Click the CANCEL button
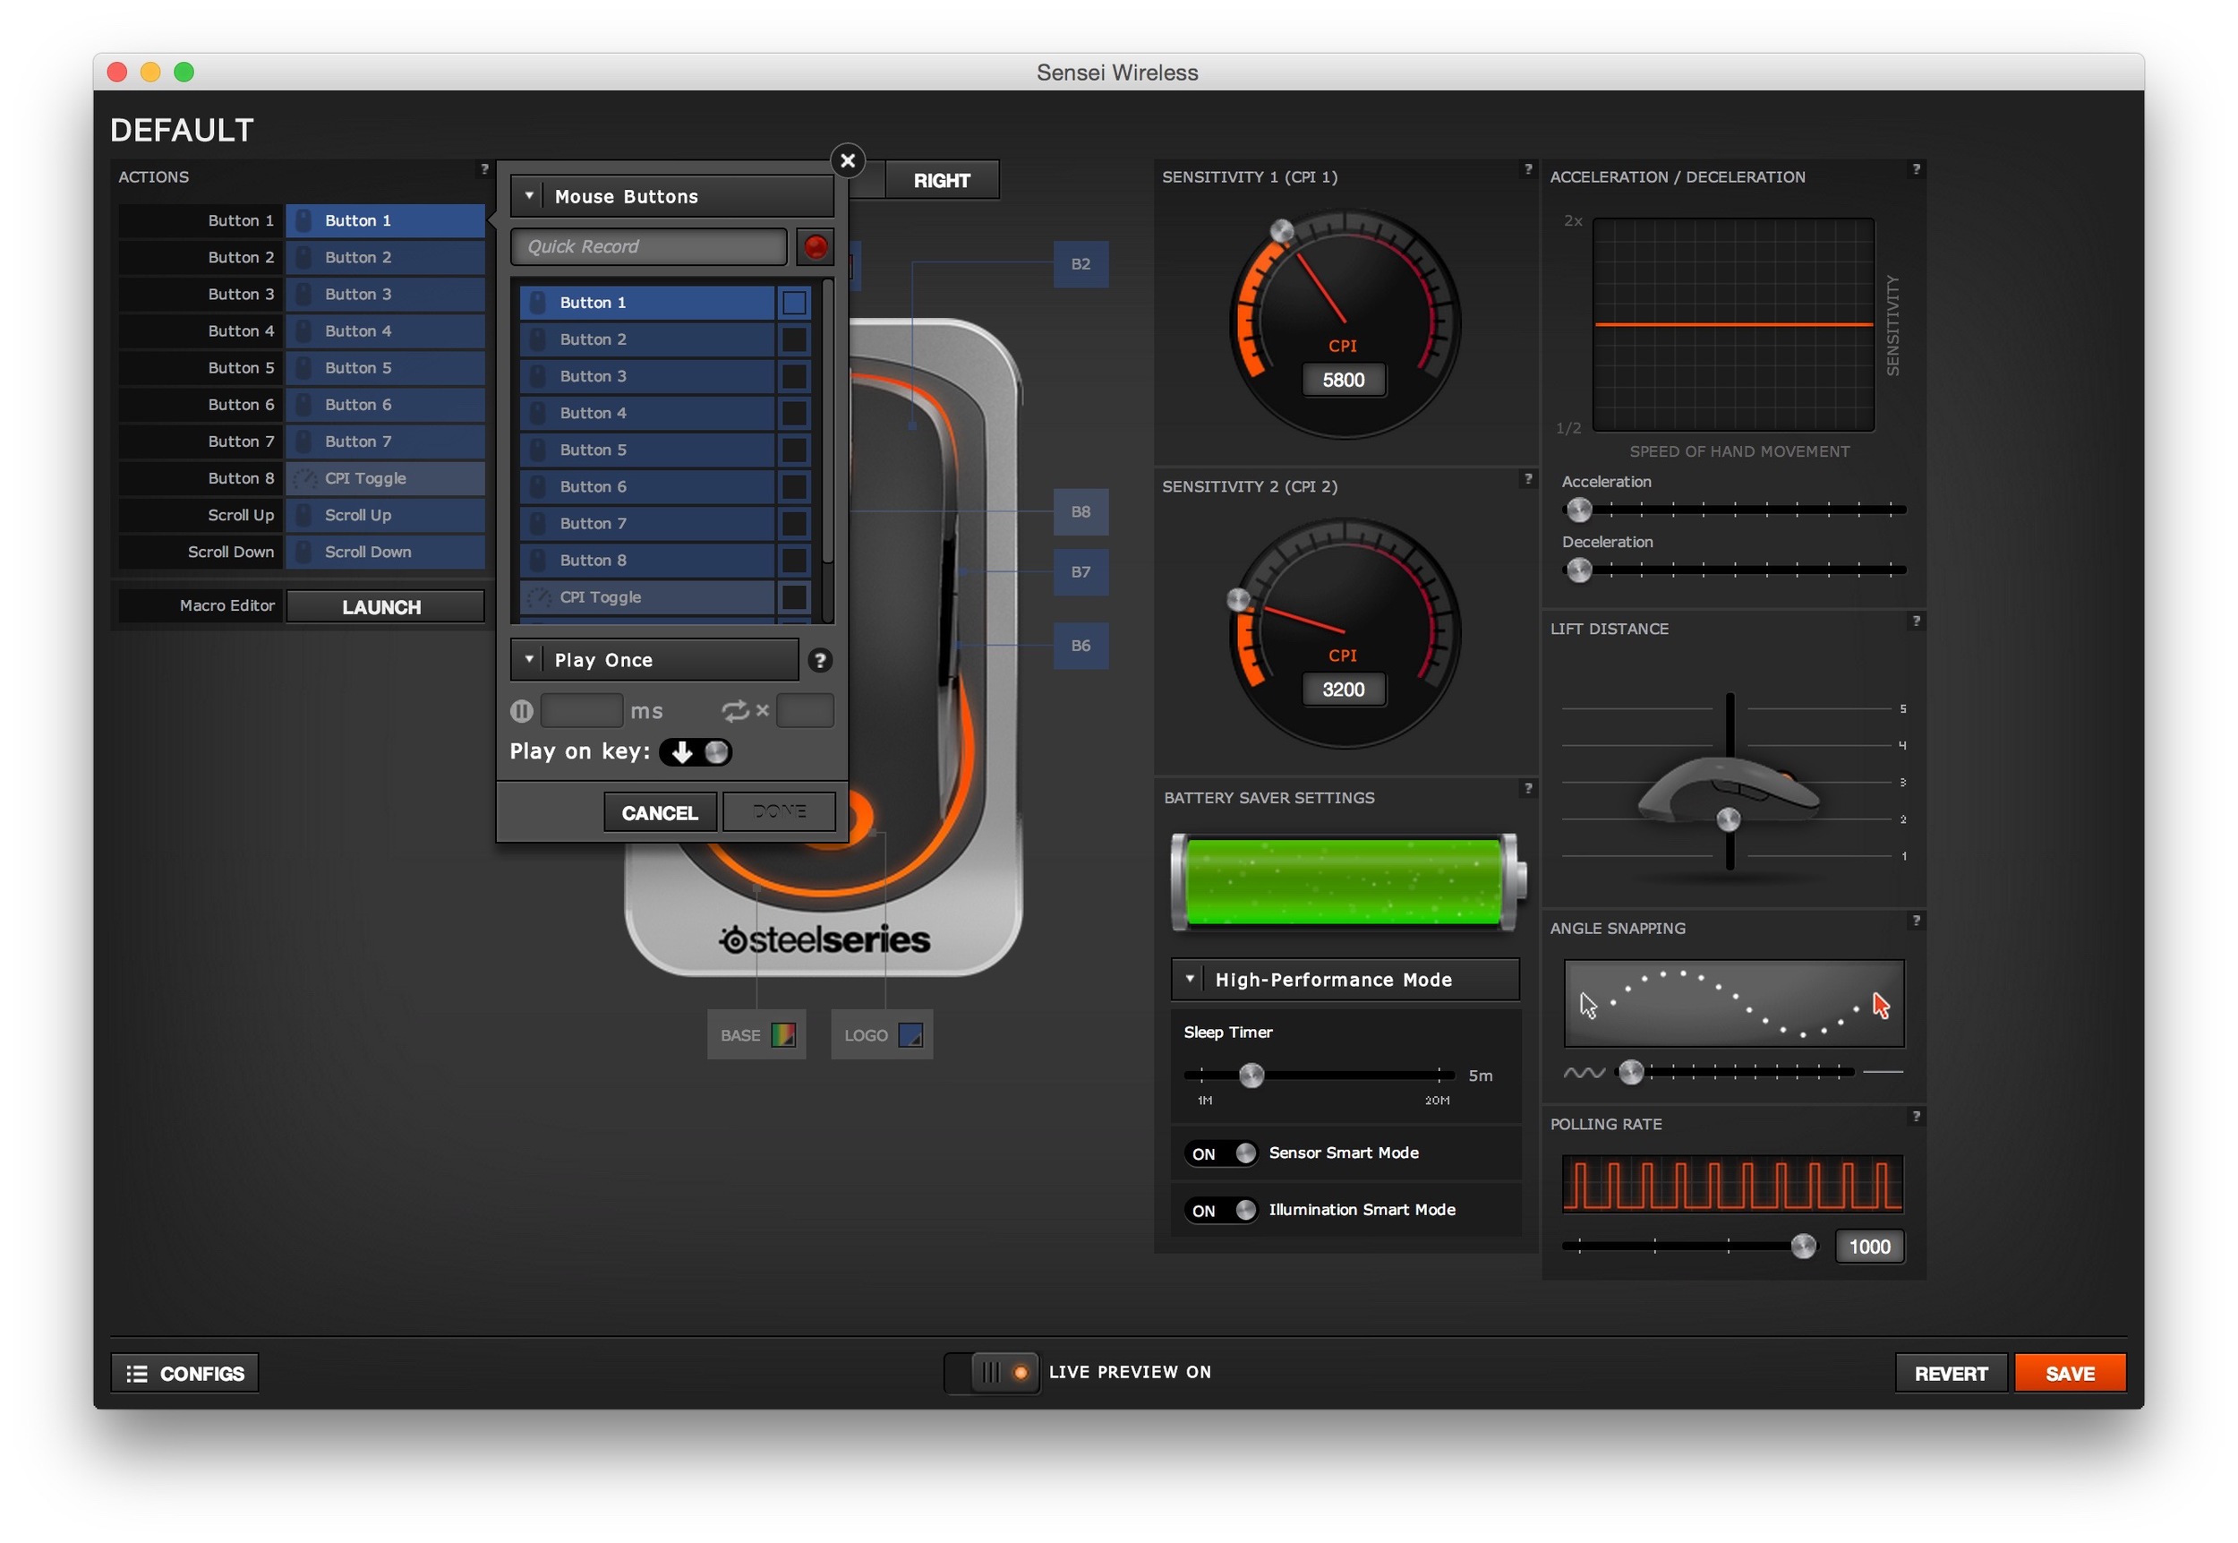The width and height of the screenshot is (2238, 1543). click(x=660, y=812)
